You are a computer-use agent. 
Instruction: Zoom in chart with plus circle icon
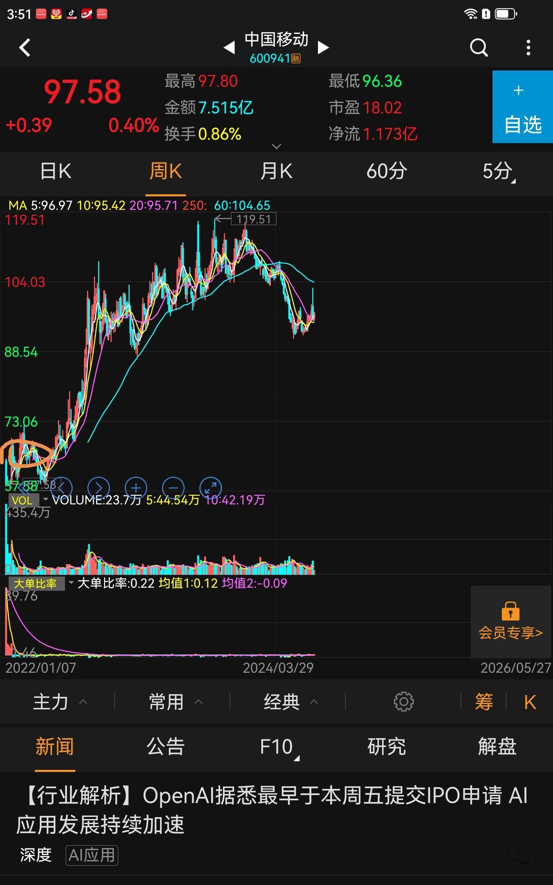point(136,488)
